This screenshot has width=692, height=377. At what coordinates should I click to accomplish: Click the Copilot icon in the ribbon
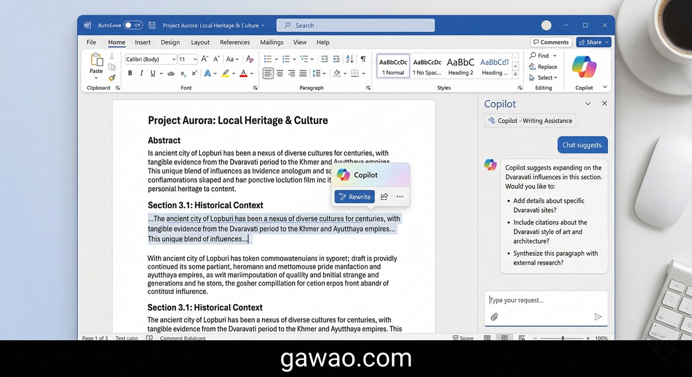(584, 67)
